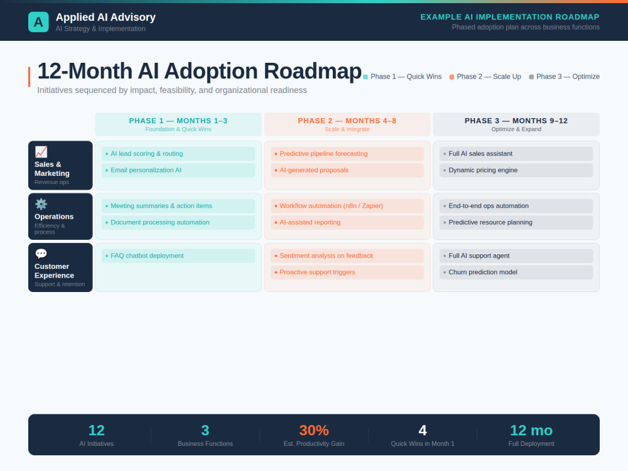Click the Operations gear icon
This screenshot has height=471, width=628.
pos(41,204)
